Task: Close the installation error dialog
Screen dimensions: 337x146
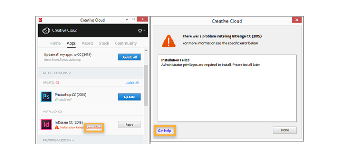Action: pyautogui.click(x=297, y=20)
